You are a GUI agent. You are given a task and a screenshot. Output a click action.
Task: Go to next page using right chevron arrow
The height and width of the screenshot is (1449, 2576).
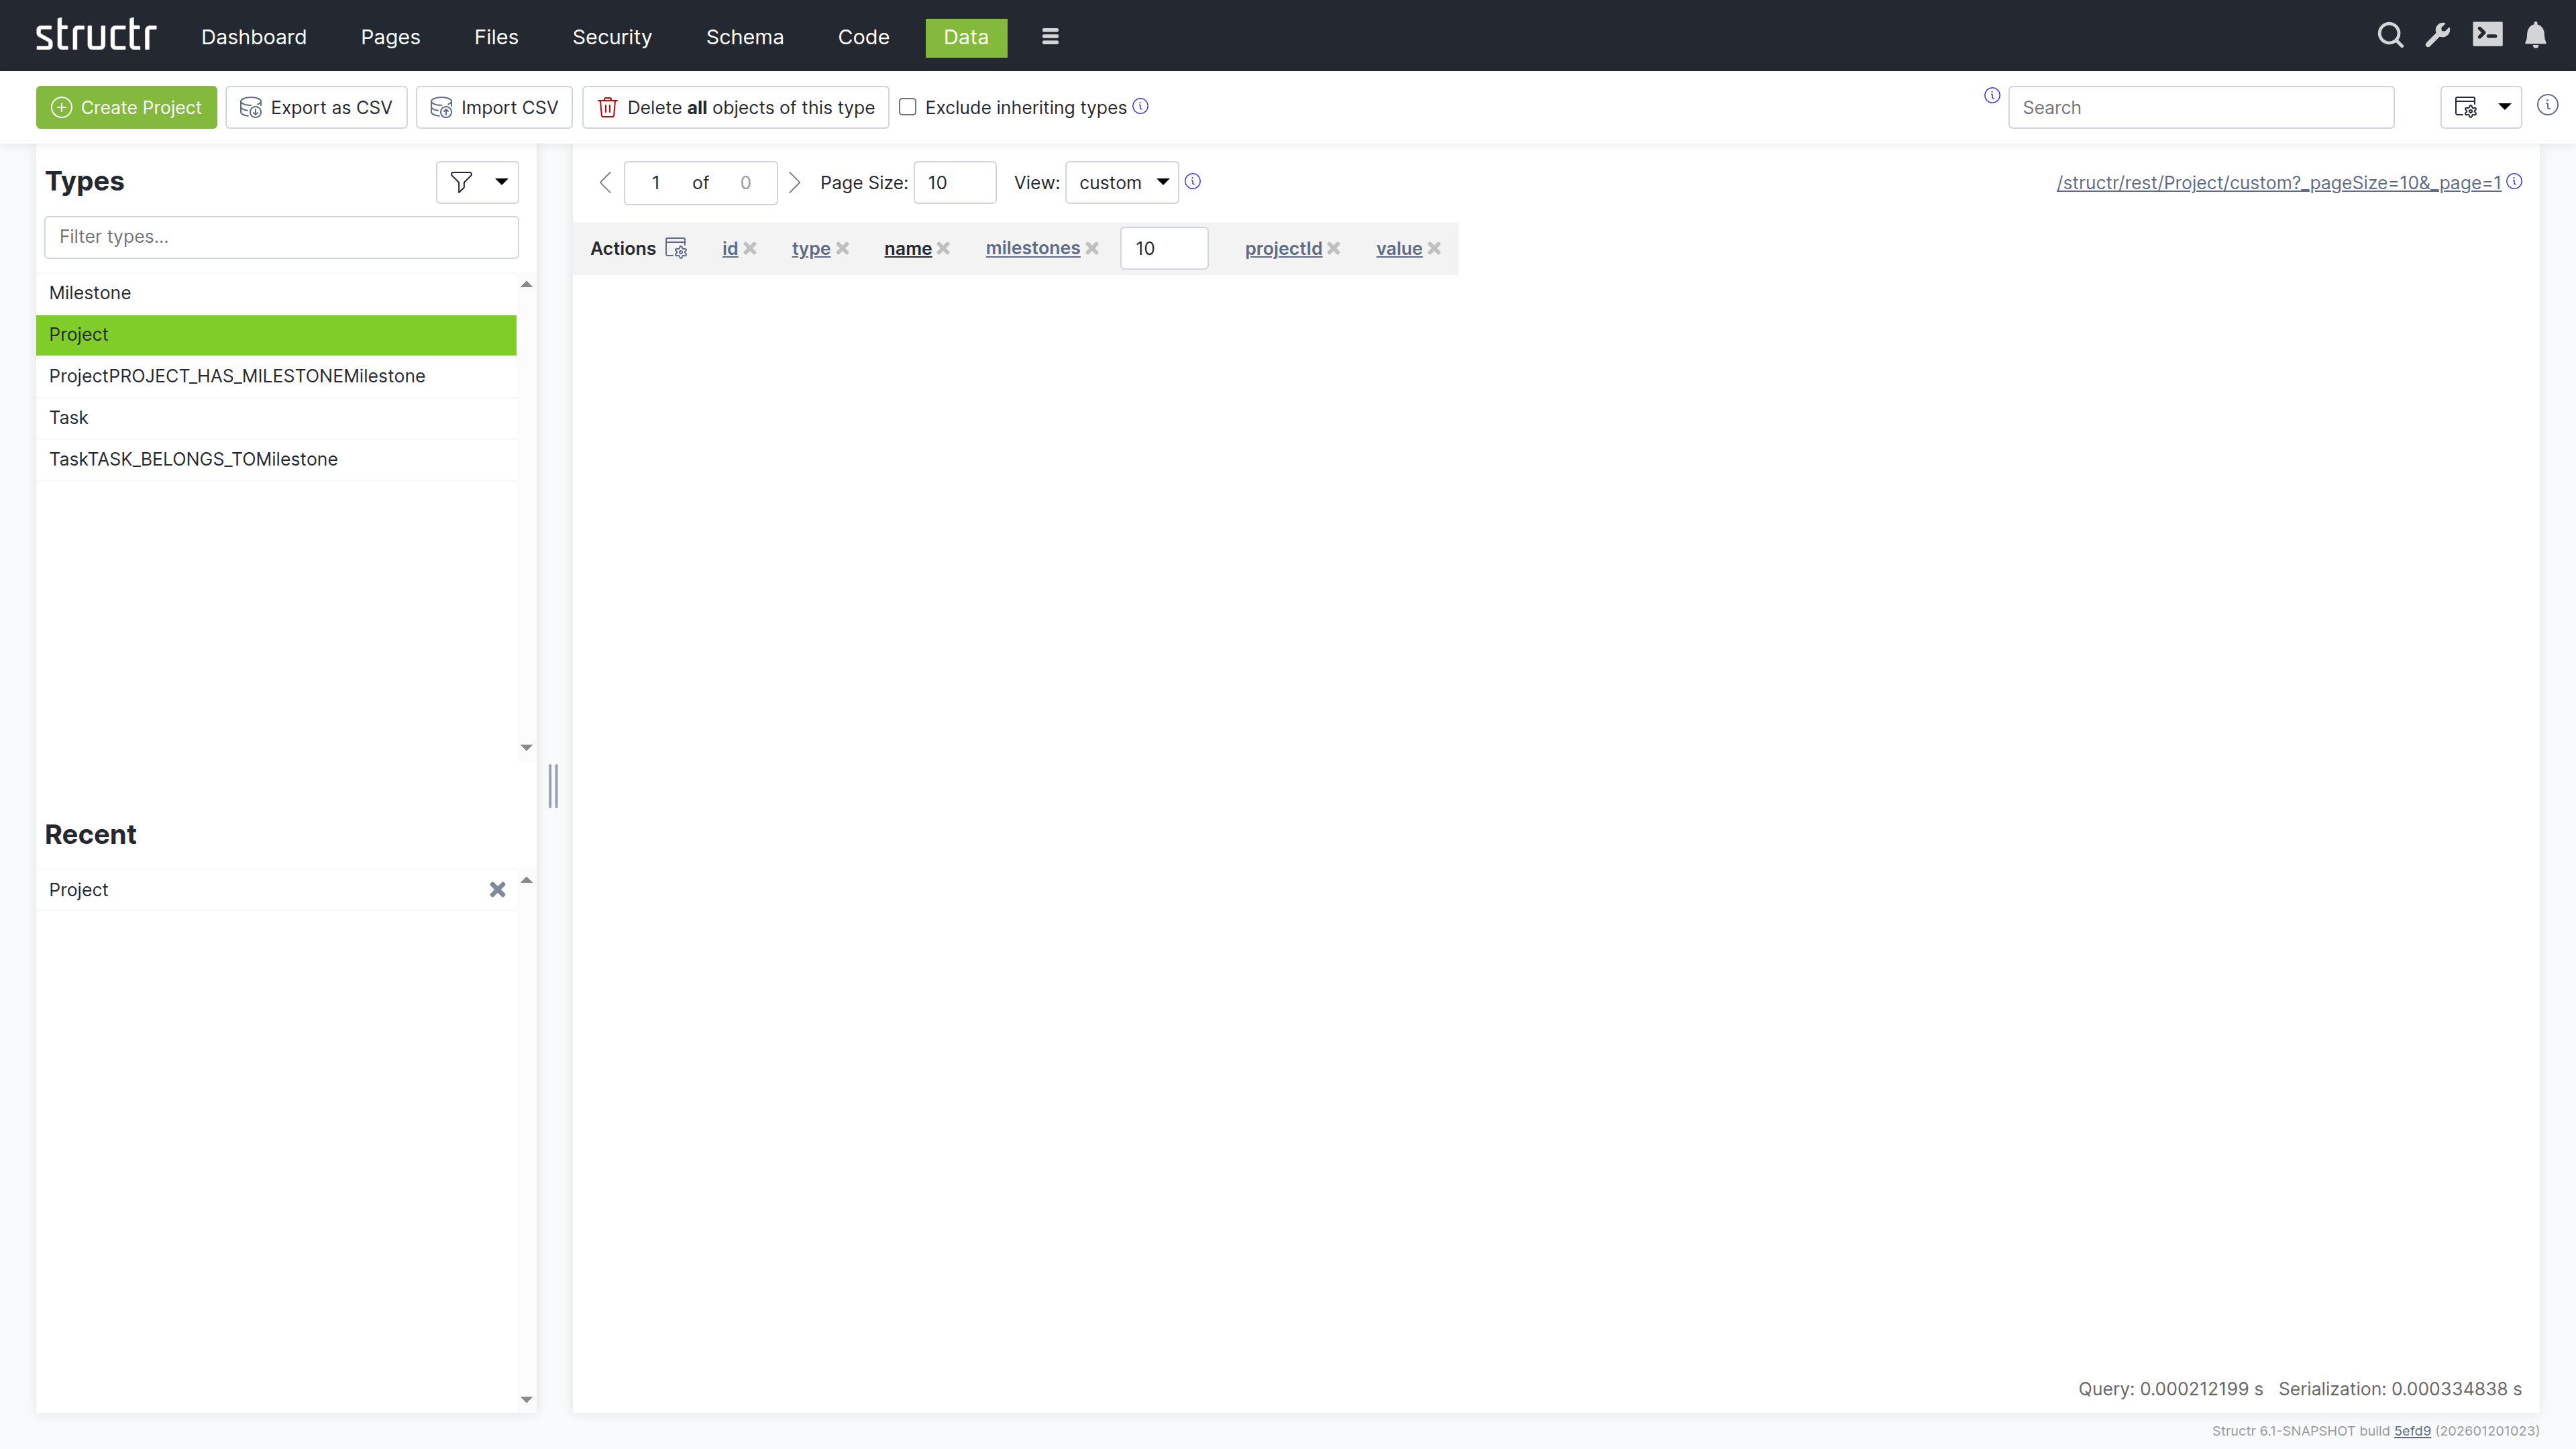[x=794, y=182]
